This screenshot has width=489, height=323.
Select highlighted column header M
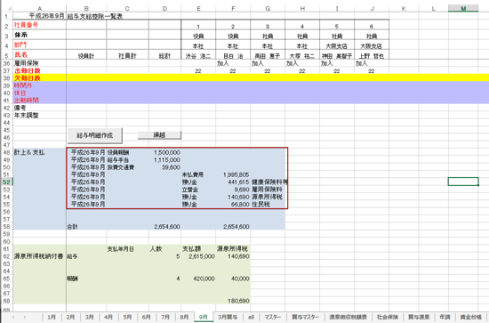463,9
